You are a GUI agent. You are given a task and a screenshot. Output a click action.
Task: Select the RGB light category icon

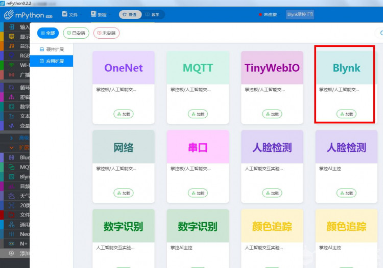point(11,56)
